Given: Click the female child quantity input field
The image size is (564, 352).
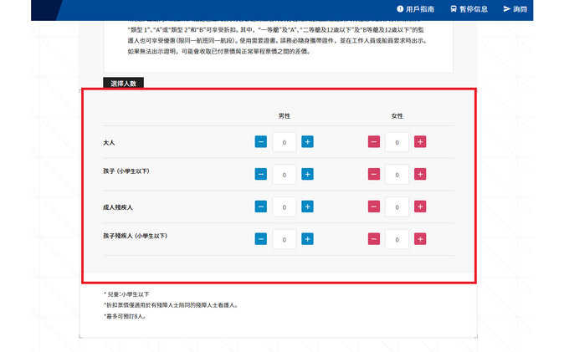Looking at the screenshot, I should 397,175.
